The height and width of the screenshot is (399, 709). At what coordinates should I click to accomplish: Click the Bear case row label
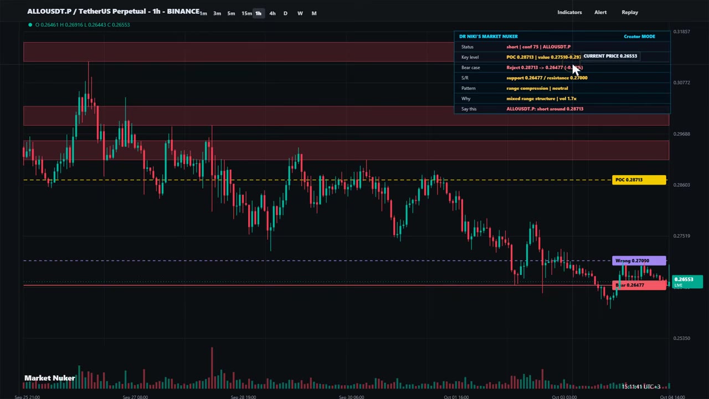point(471,68)
